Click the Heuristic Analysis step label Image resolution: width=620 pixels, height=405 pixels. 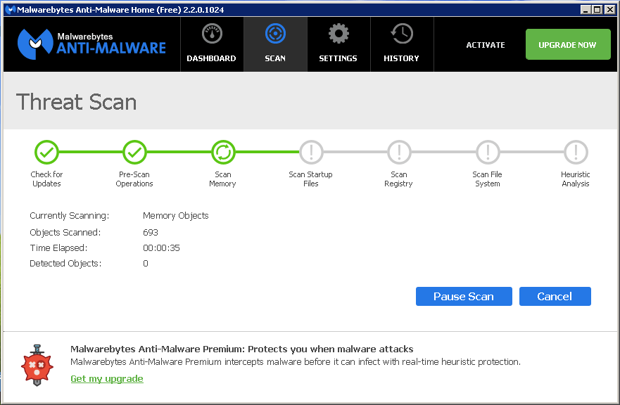coord(576,179)
